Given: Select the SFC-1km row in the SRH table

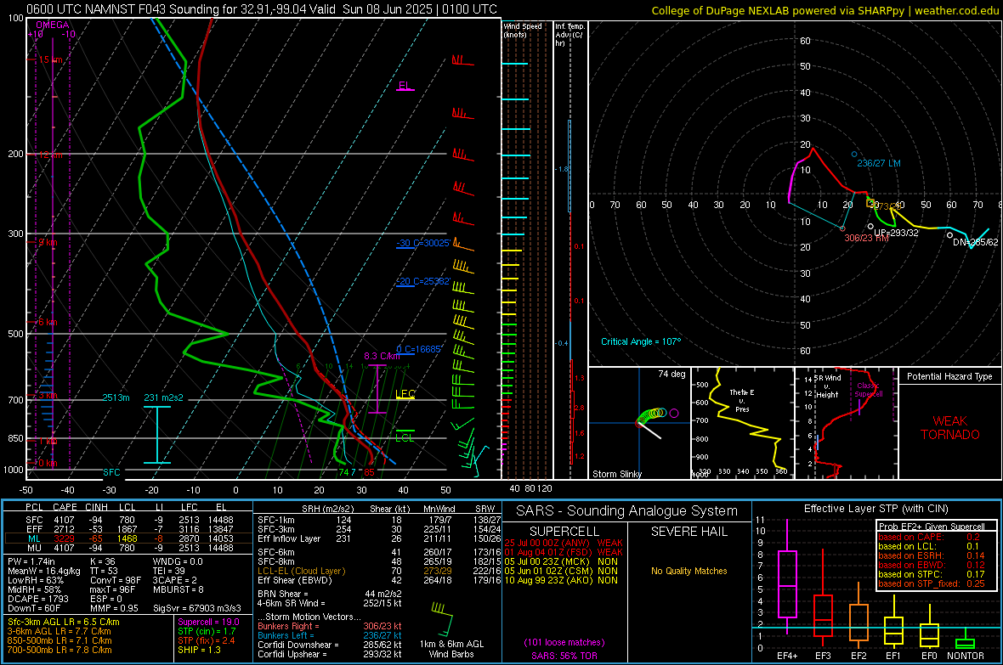Looking at the screenshot, I should 379,520.
